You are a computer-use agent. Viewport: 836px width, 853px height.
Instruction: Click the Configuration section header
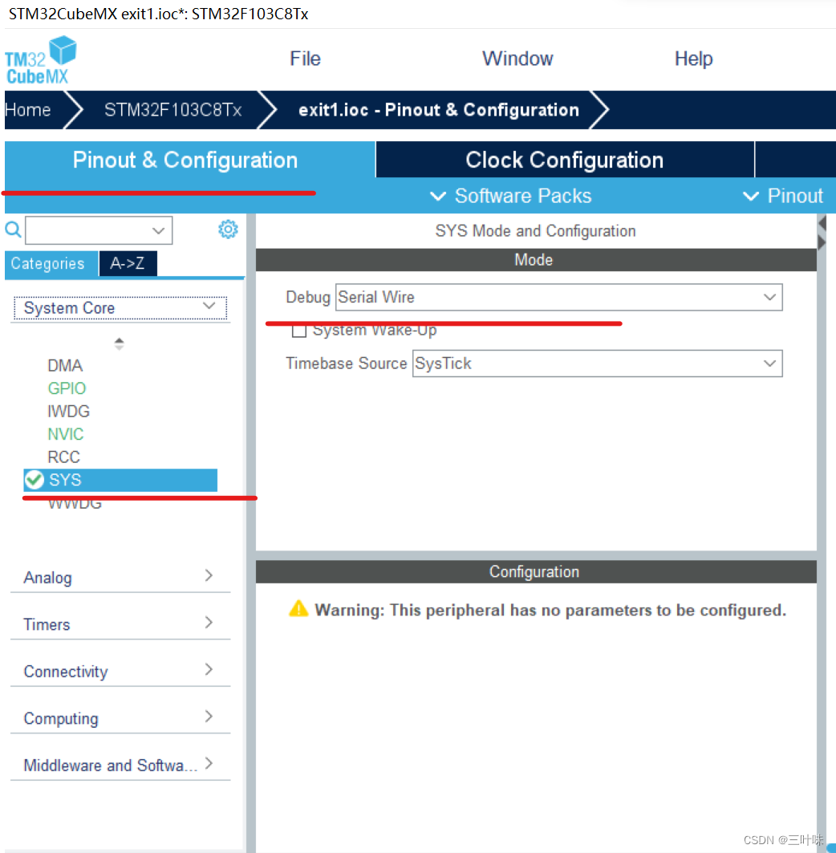[x=536, y=572]
